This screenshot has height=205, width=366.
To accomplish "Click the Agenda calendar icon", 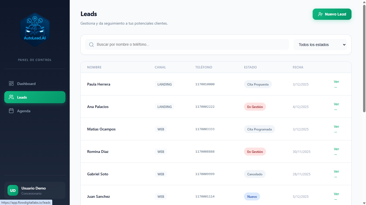I will pyautogui.click(x=11, y=111).
